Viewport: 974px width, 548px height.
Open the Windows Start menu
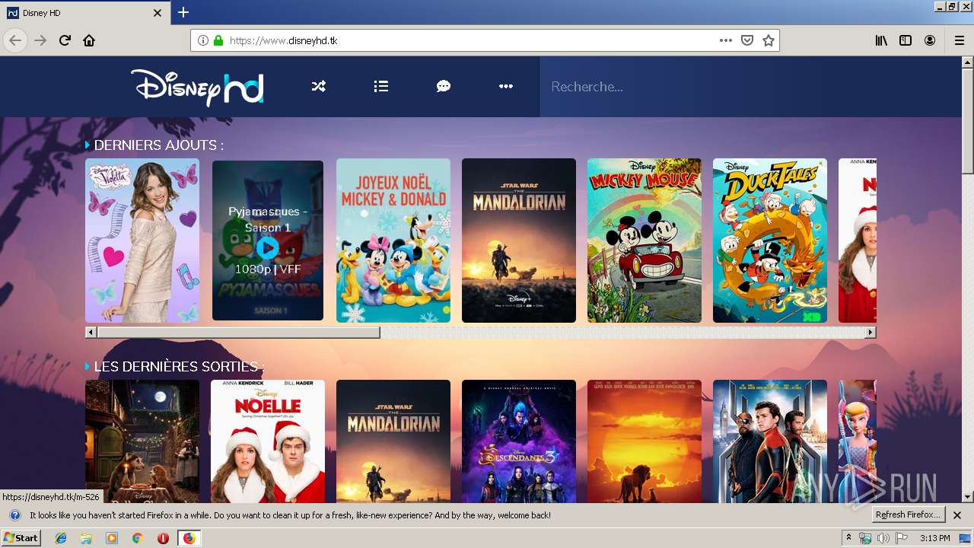coord(21,538)
